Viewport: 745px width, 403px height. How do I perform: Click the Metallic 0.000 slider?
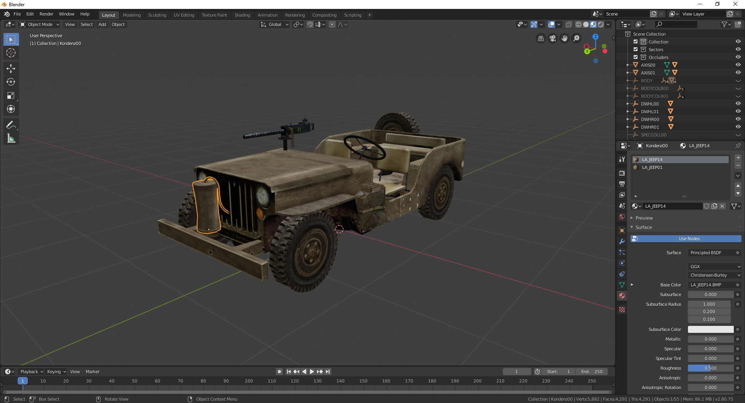pyautogui.click(x=711, y=339)
